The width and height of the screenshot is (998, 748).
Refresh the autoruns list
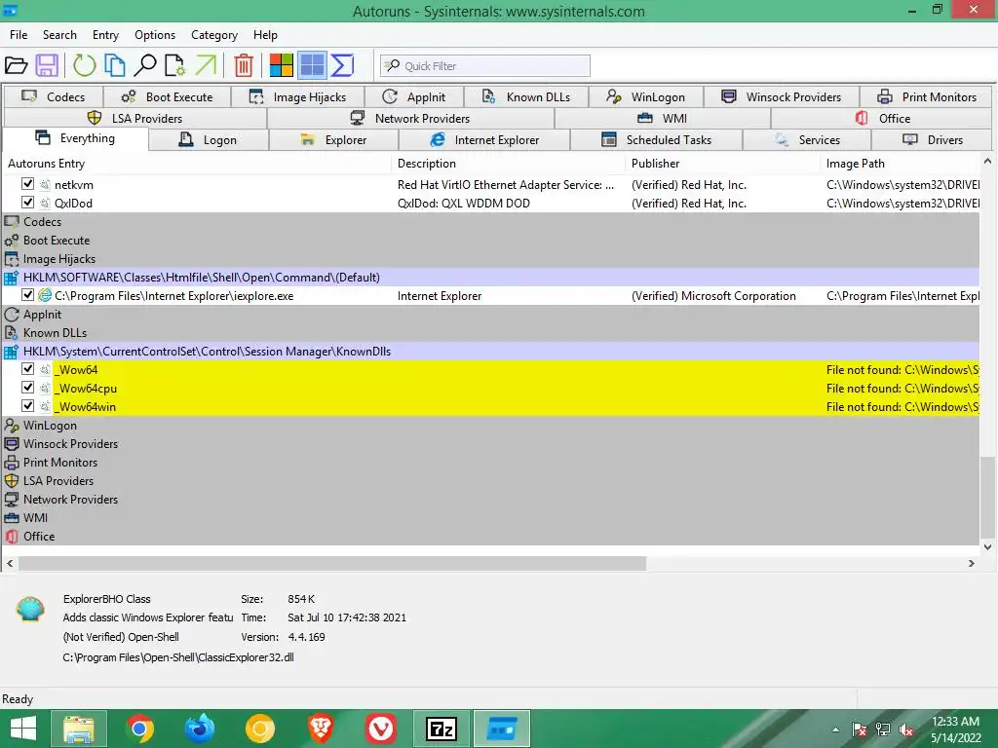[84, 65]
